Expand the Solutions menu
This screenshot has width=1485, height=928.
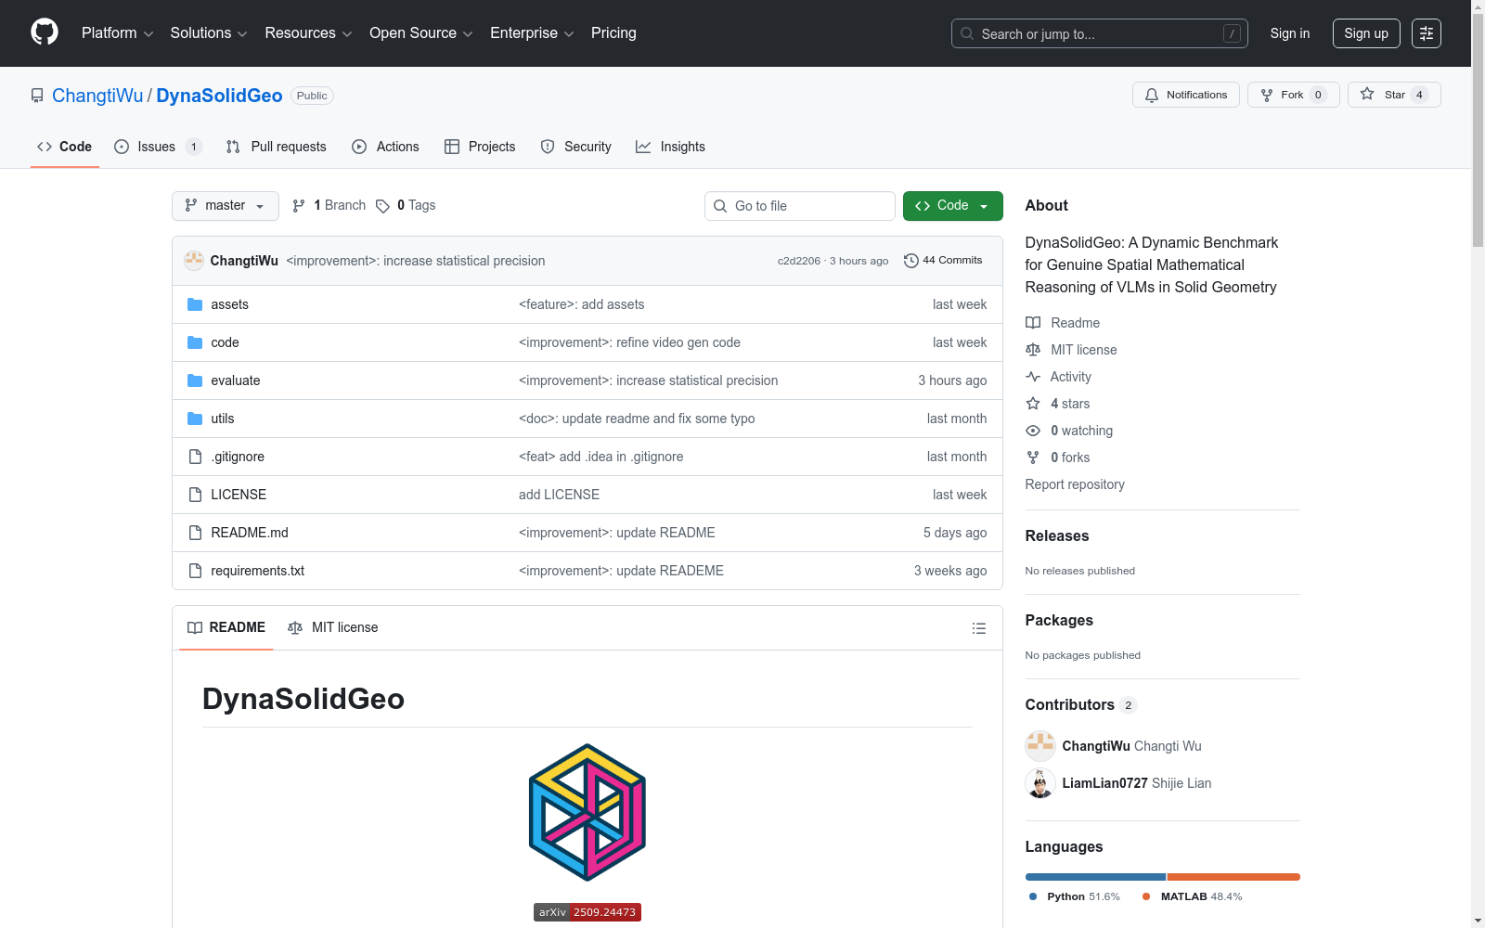209,33
